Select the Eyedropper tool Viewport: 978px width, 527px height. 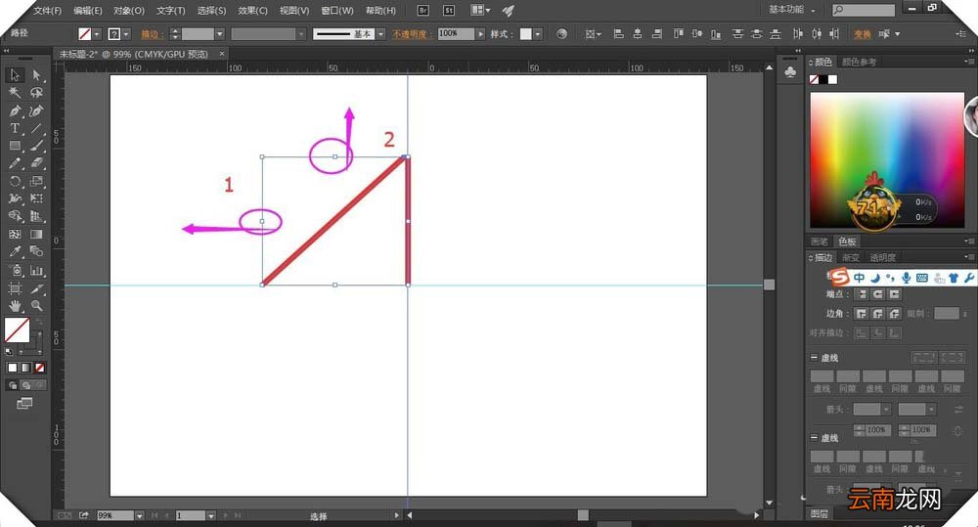[15, 252]
